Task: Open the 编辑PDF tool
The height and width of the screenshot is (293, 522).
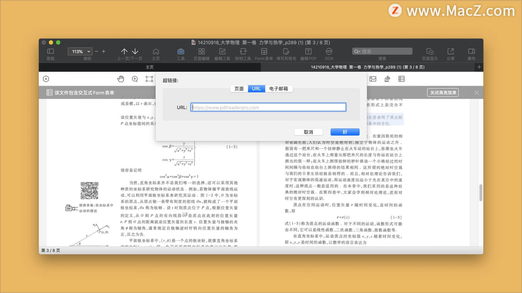Action: pos(308,51)
